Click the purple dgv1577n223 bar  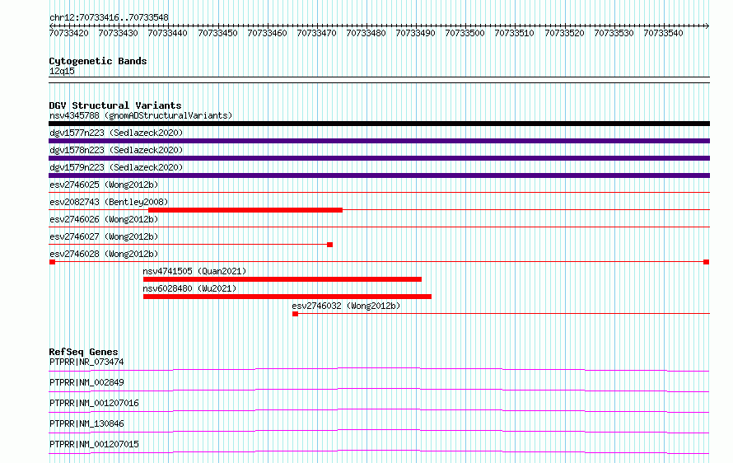tap(379, 141)
